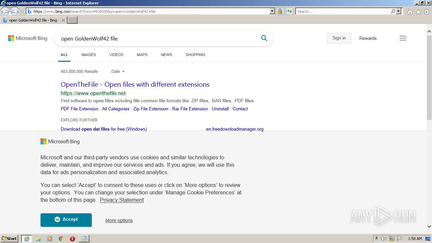Open Google Chrome taskbar icon
Screen dimensions: 432x243
61,239
